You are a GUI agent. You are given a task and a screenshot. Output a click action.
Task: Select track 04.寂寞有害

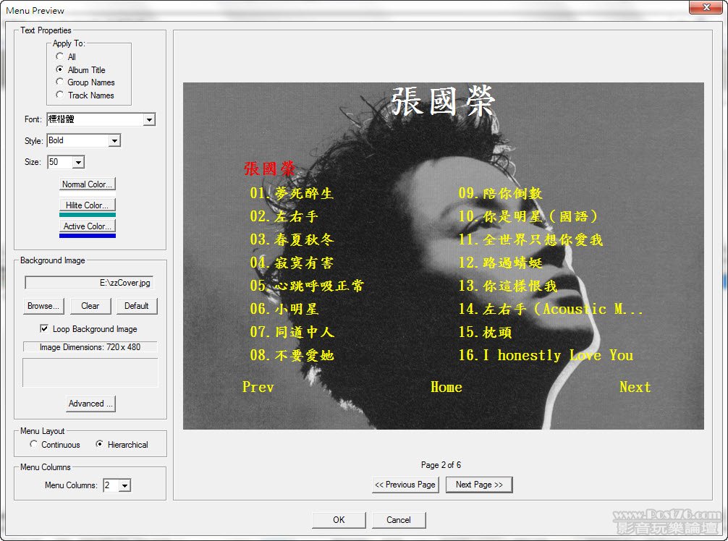click(x=292, y=263)
